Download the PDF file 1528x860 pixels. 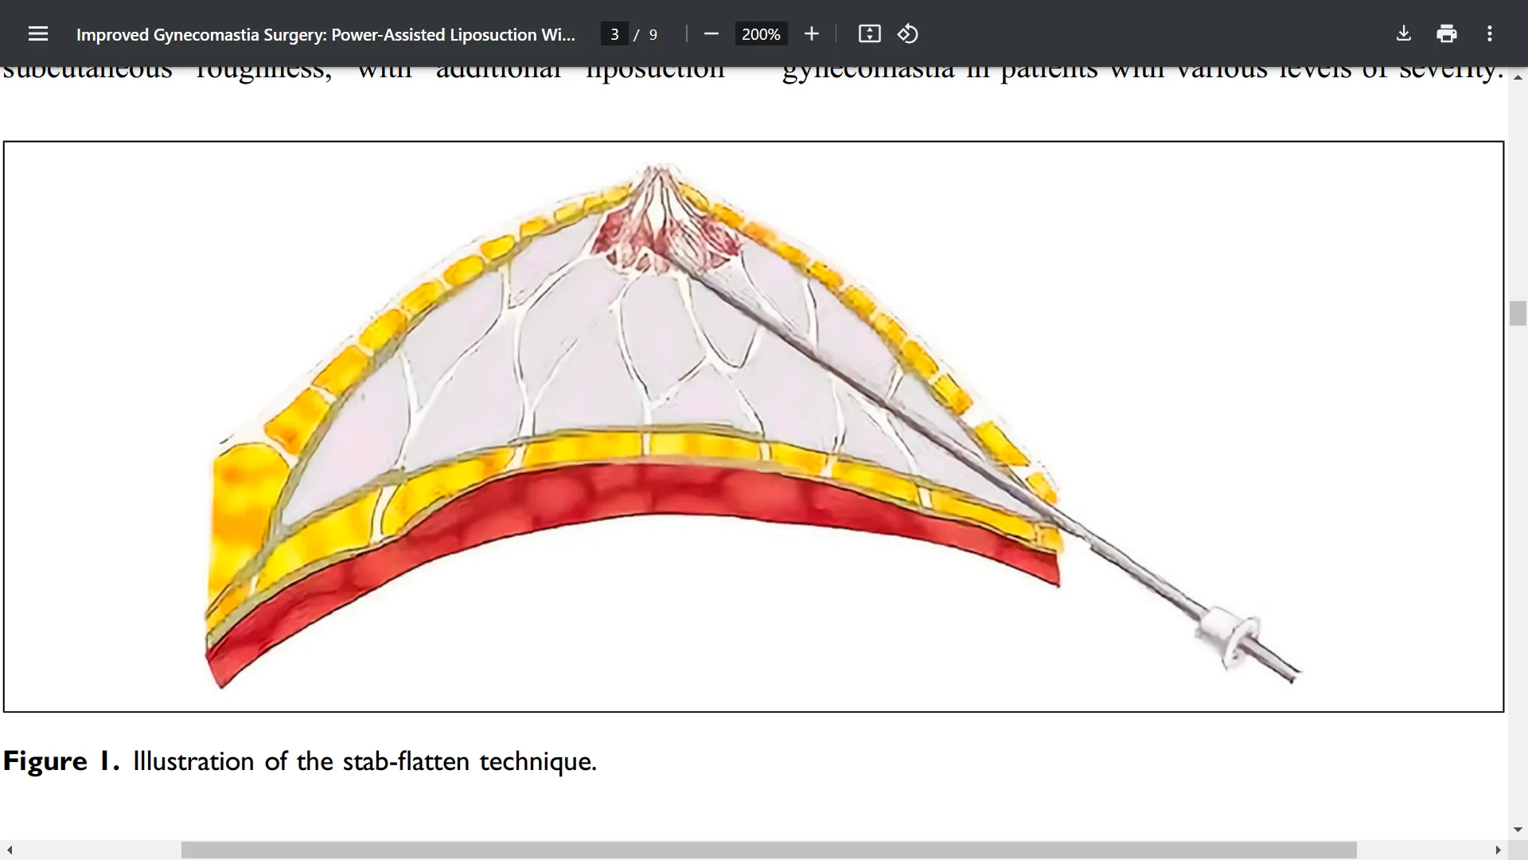tap(1404, 33)
